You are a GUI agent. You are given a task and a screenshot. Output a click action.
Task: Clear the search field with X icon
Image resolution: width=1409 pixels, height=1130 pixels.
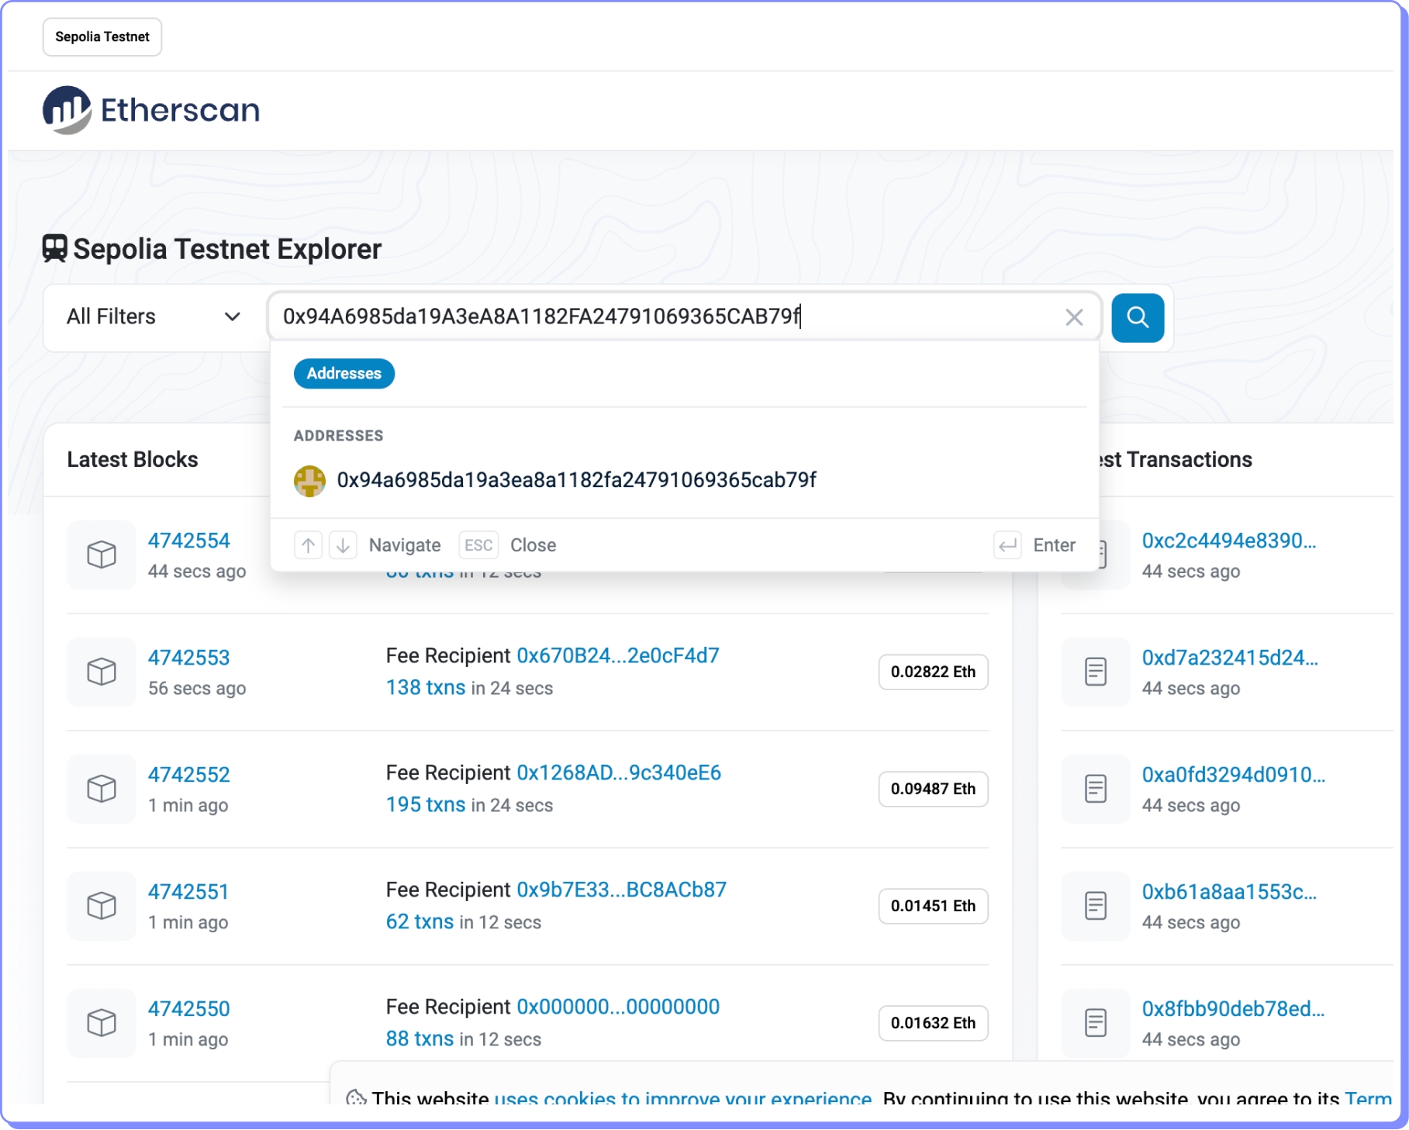(x=1073, y=317)
